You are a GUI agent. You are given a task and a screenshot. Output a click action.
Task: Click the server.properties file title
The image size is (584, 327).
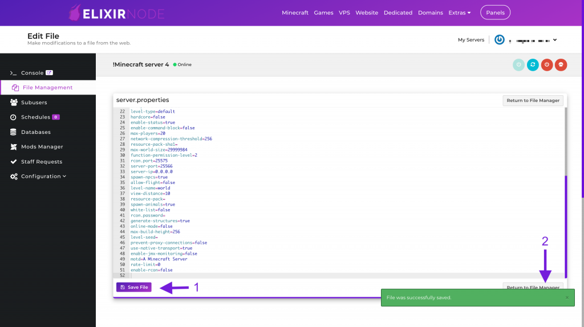click(143, 100)
